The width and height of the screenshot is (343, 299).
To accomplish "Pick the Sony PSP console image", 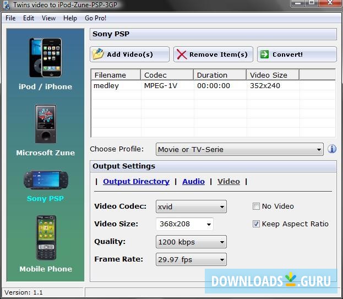I will tap(46, 180).
